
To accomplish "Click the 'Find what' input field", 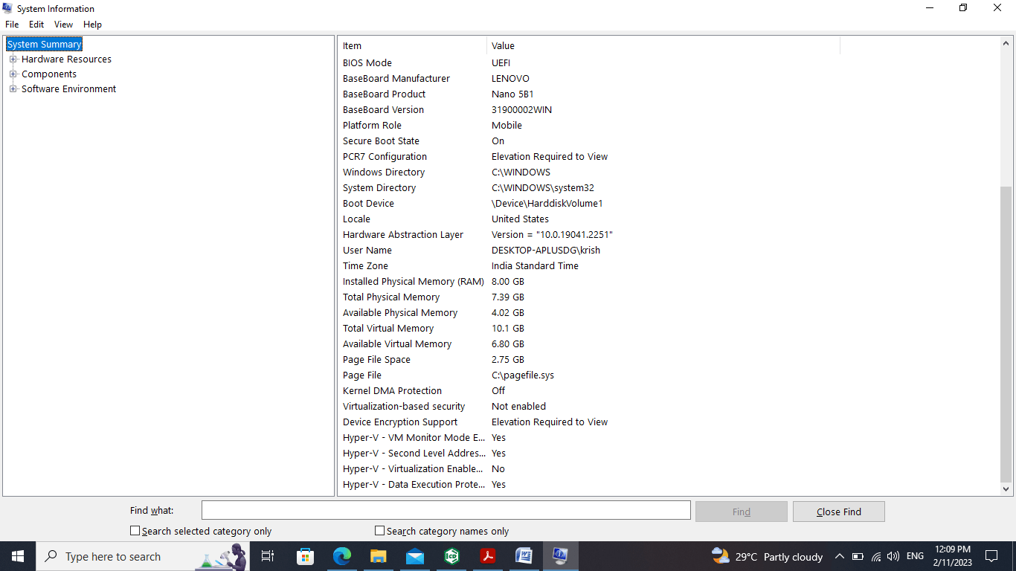I will click(x=446, y=510).
